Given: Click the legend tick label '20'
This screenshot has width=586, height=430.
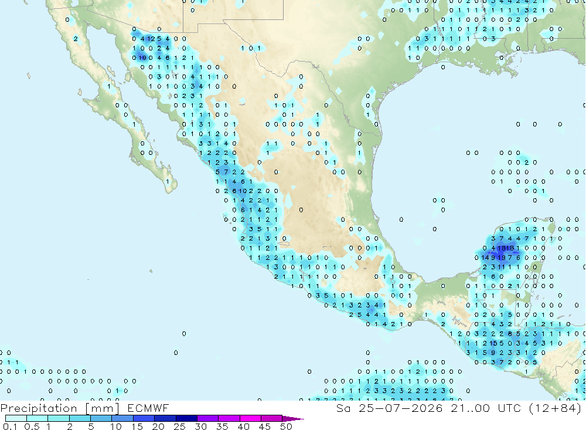Looking at the screenshot, I should point(158,426).
